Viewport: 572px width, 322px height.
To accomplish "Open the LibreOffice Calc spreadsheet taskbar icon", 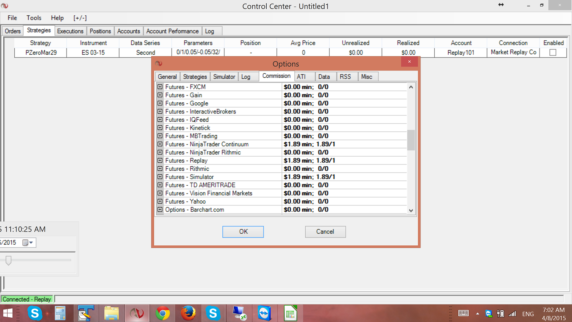I will pyautogui.click(x=290, y=313).
